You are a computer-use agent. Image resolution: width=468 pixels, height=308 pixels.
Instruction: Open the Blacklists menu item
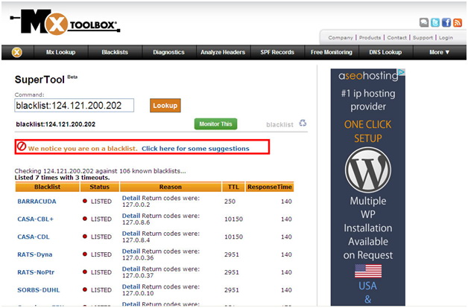point(115,52)
